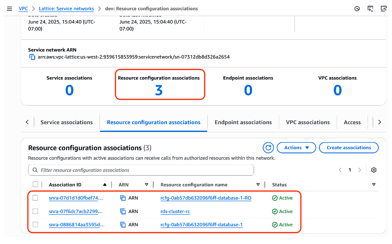The height and width of the screenshot is (244, 392).
Task: Check the snra-07f6dc7acb2299 row checkbox
Action: pos(35,211)
